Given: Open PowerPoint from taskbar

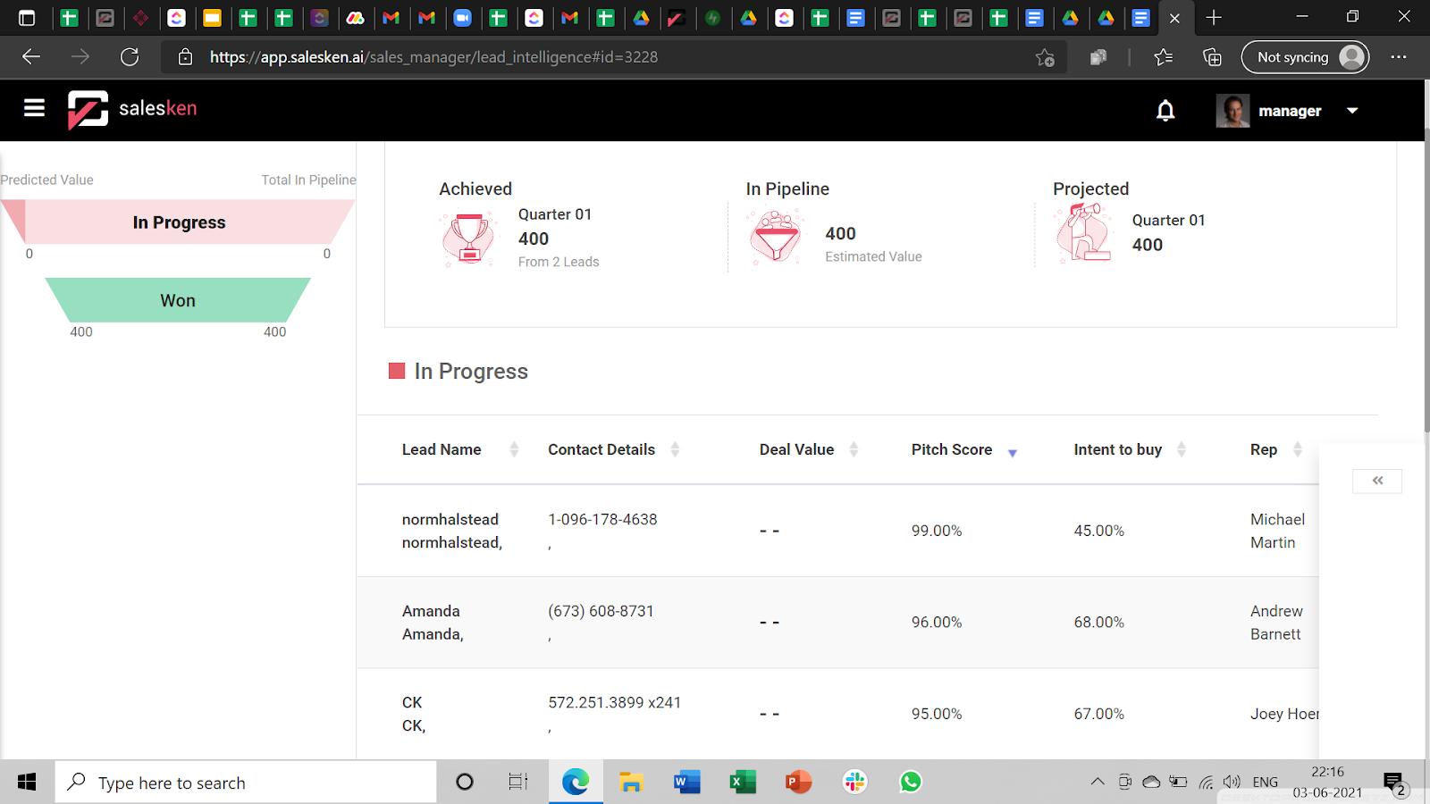Looking at the screenshot, I should [x=799, y=783].
